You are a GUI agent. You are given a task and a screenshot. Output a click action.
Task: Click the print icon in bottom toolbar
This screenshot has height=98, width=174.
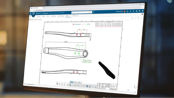(x=95, y=87)
